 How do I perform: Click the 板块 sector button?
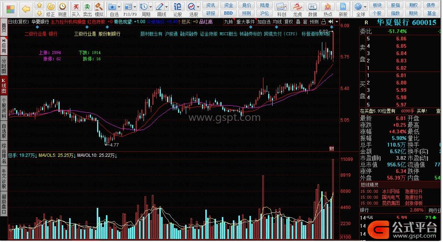(x=377, y=5)
